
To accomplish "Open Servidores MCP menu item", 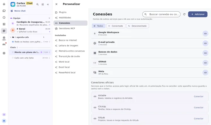I will 70,28.
